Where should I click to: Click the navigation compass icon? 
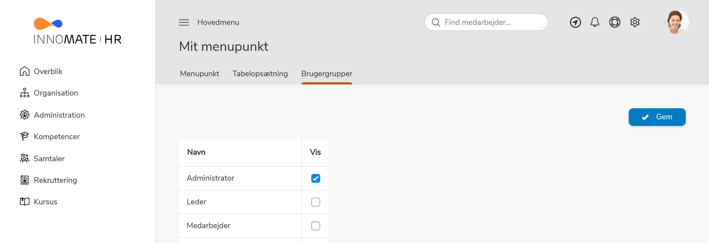tap(575, 22)
